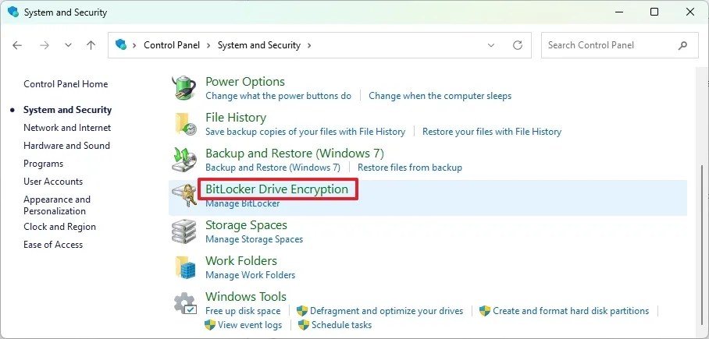Expand the address bar history dropdown
The image size is (709, 339).
pyautogui.click(x=491, y=45)
